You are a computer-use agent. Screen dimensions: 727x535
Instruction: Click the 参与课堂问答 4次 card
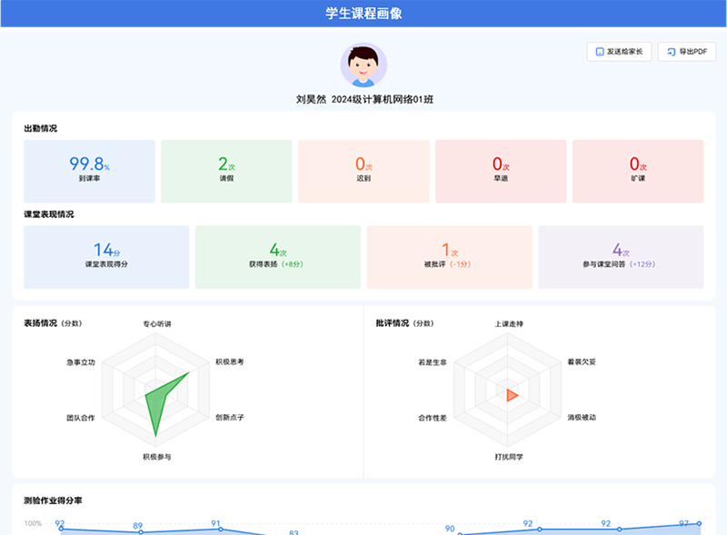(621, 257)
